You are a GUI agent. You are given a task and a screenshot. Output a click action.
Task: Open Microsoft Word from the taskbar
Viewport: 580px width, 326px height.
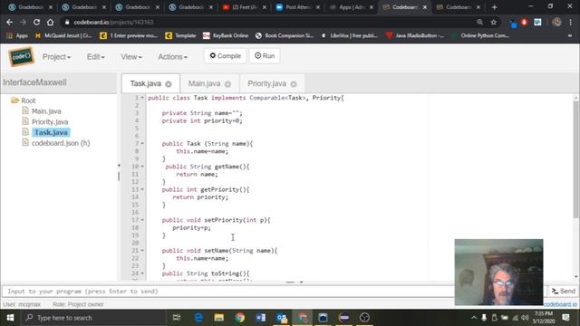(260, 318)
